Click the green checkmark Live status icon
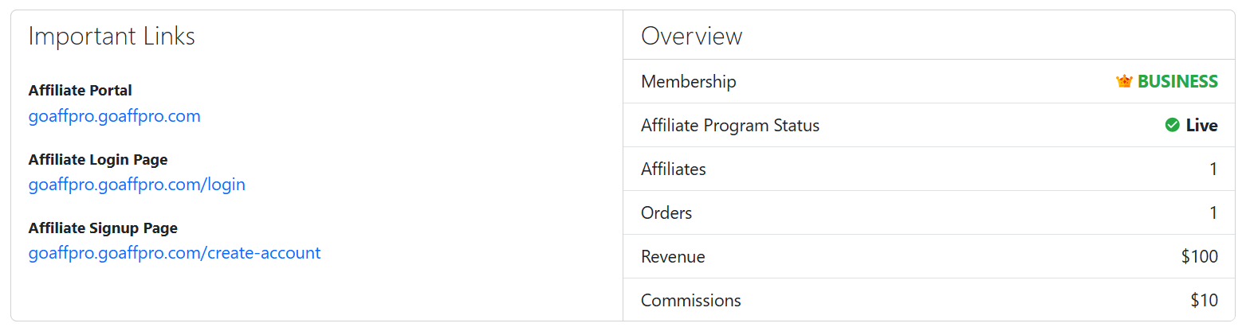This screenshot has height=331, width=1246. pos(1172,125)
